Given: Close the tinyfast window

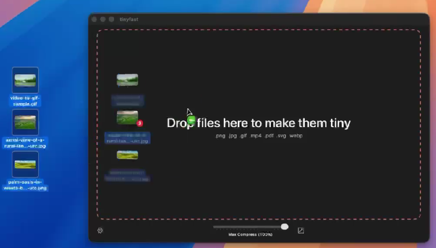Looking at the screenshot, I should (x=94, y=20).
